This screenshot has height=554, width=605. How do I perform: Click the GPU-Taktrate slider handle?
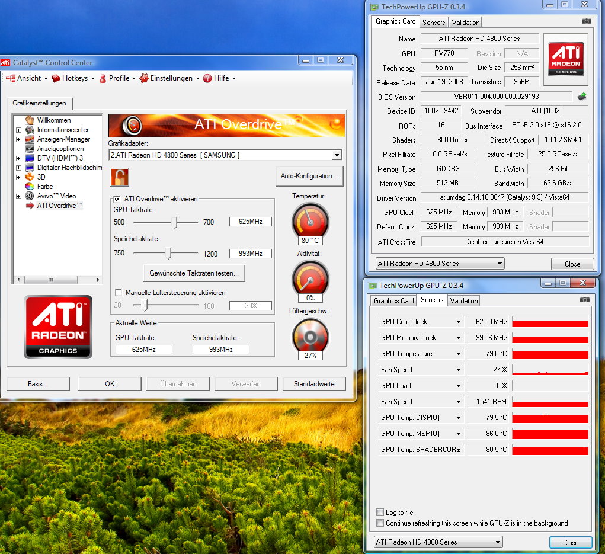point(175,223)
